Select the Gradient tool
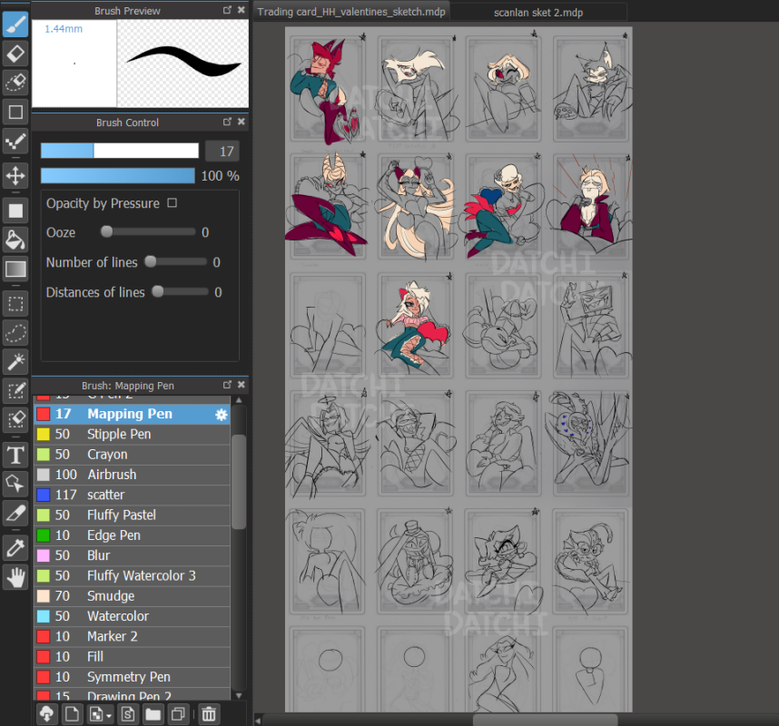Screen dimensions: 779x726 coord(15,270)
